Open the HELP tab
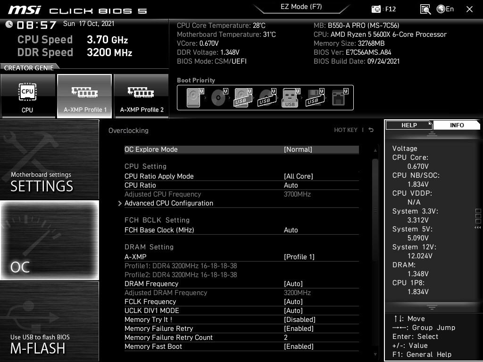Image resolution: width=483 pixels, height=362 pixels. pyautogui.click(x=409, y=125)
